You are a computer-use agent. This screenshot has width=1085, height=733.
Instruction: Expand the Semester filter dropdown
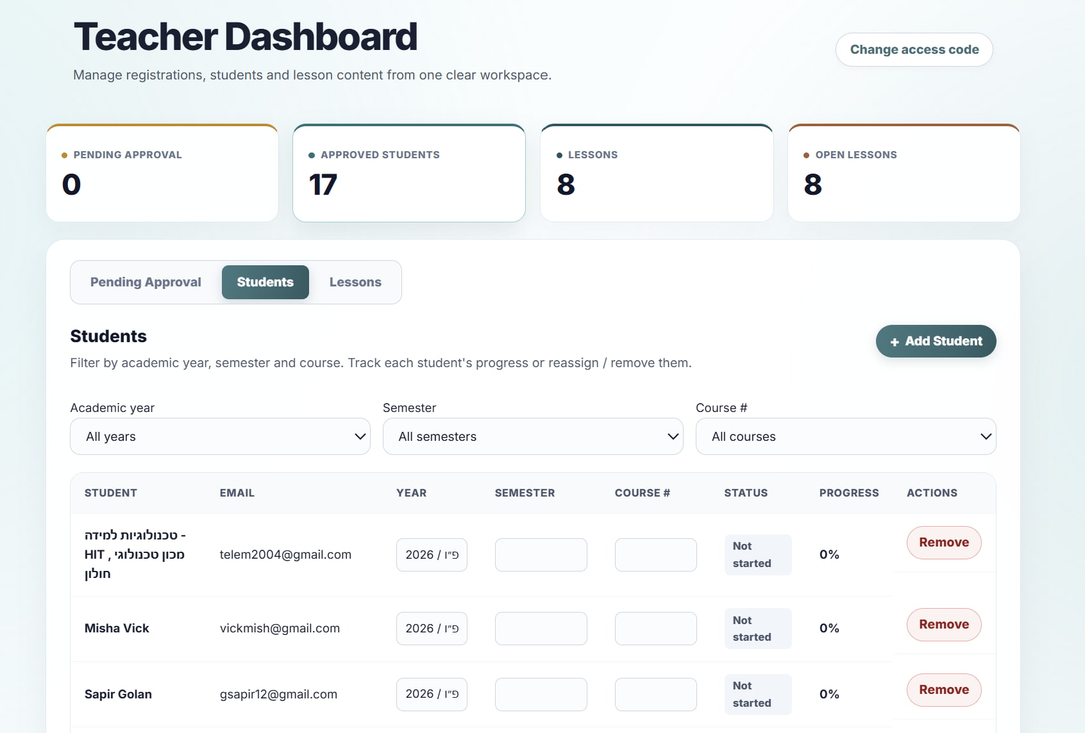[533, 436]
